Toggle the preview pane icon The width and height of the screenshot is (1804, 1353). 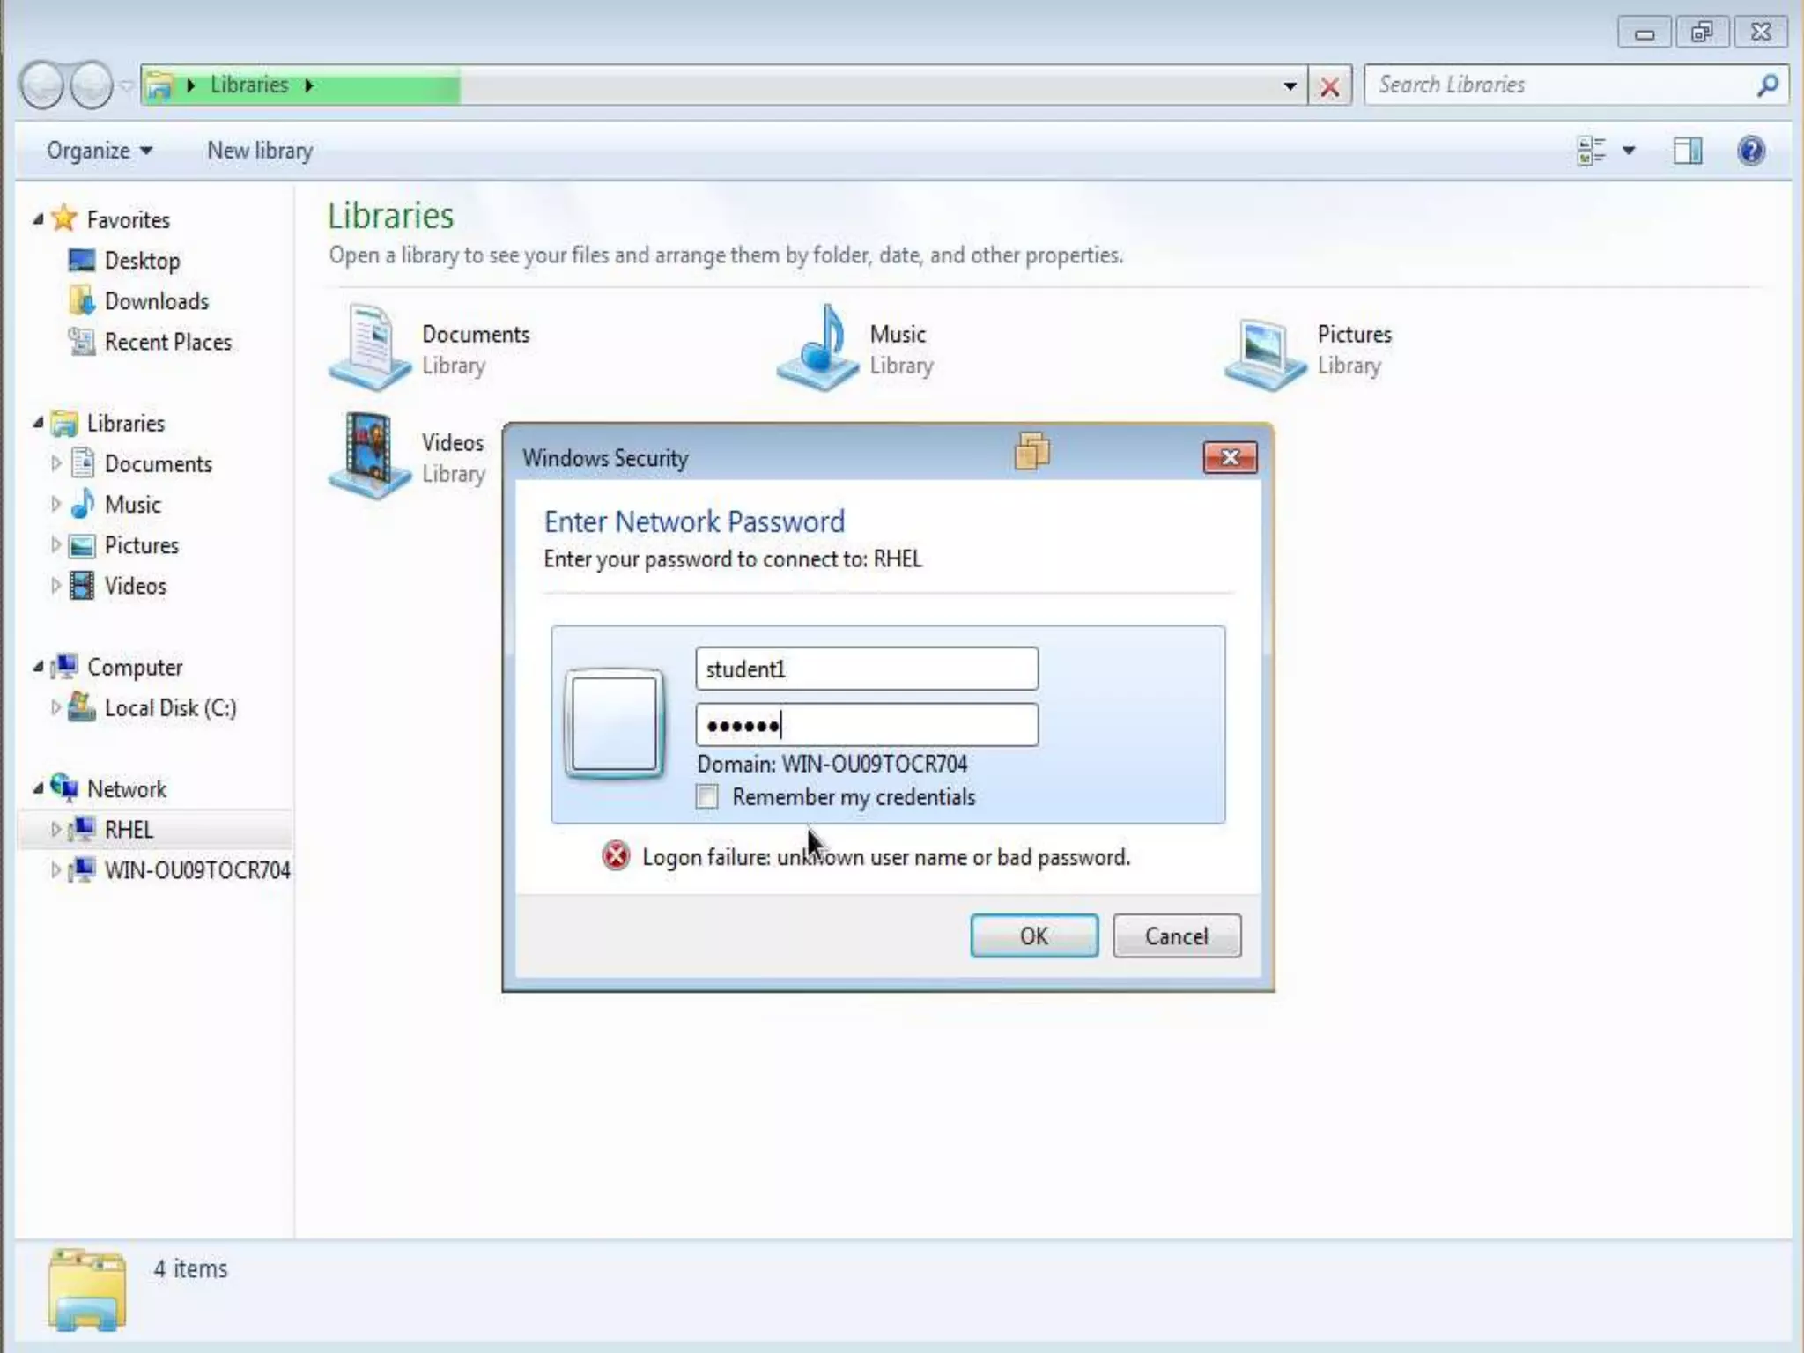1687,151
